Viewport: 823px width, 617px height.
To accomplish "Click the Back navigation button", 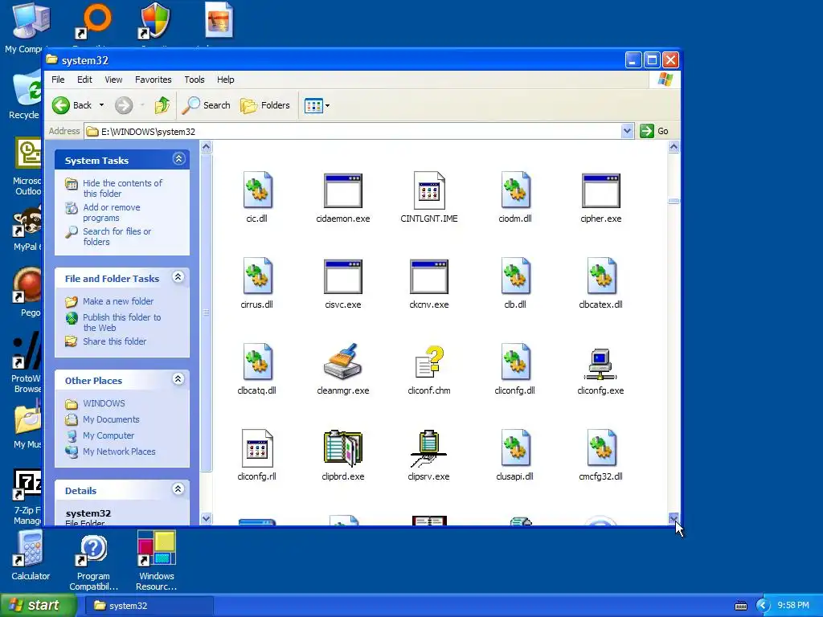I will click(72, 105).
